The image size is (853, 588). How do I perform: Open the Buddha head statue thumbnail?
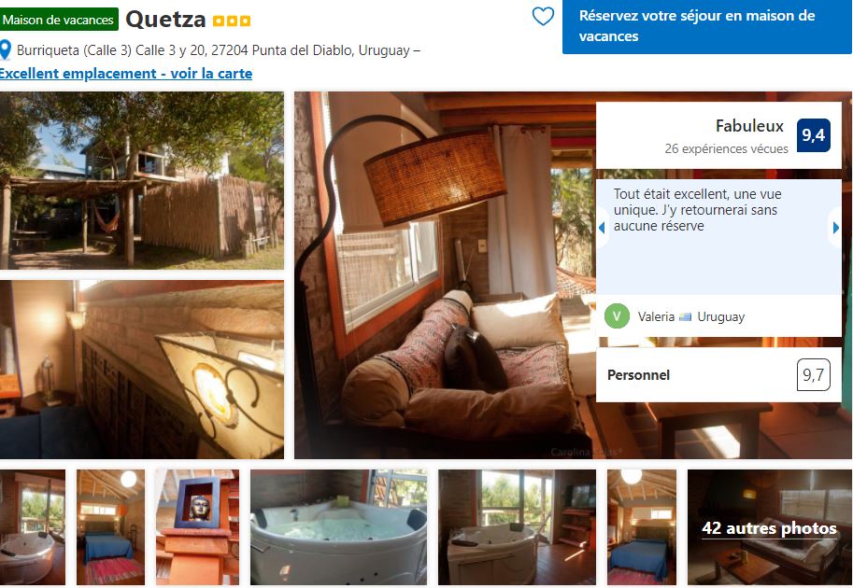tap(197, 527)
